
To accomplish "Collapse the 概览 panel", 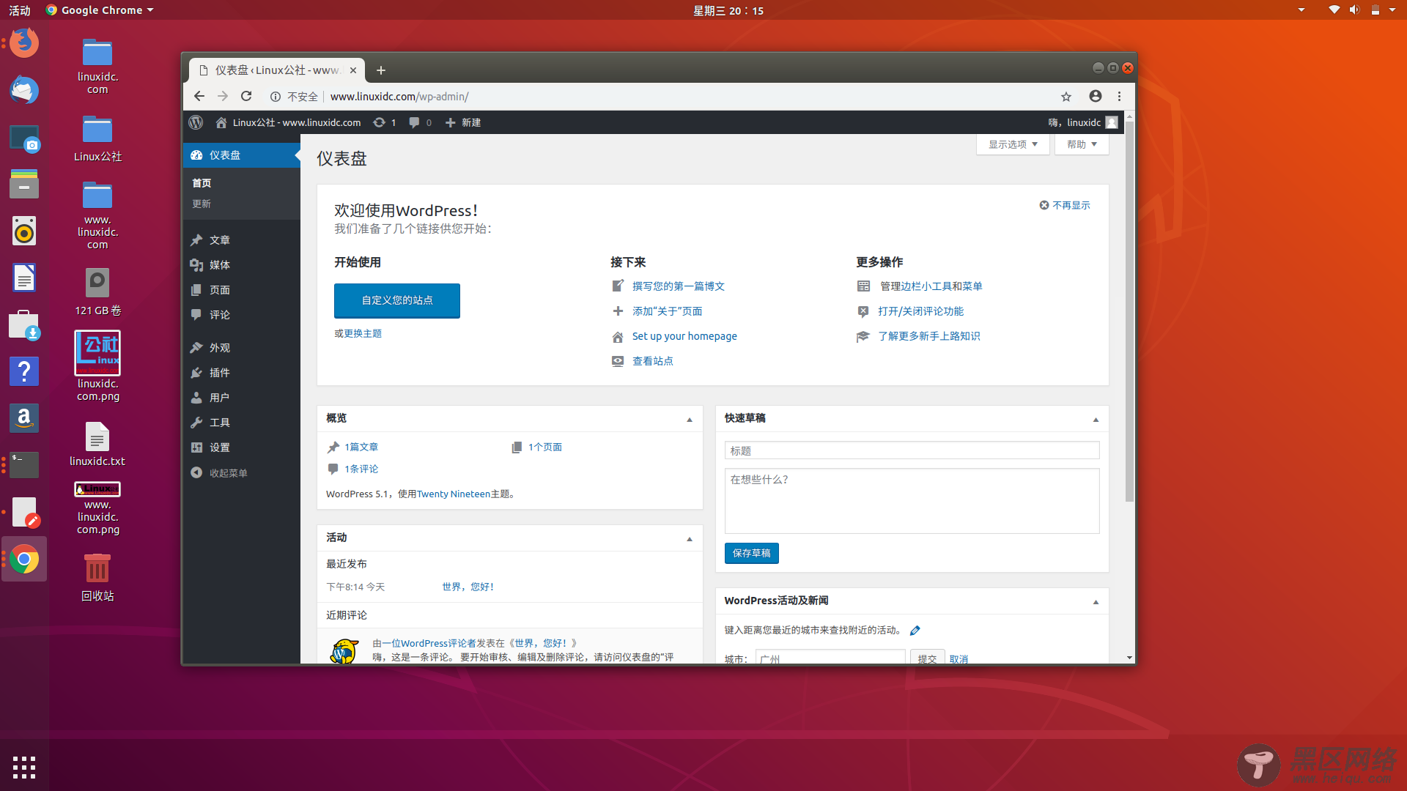I will coord(690,420).
